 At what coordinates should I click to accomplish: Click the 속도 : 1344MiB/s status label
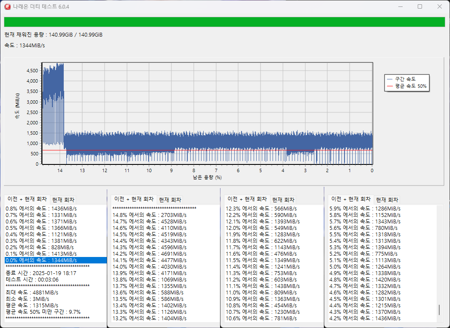25,45
